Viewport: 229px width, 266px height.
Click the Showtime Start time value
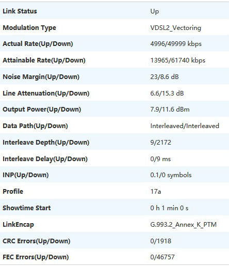pyautogui.click(x=169, y=208)
